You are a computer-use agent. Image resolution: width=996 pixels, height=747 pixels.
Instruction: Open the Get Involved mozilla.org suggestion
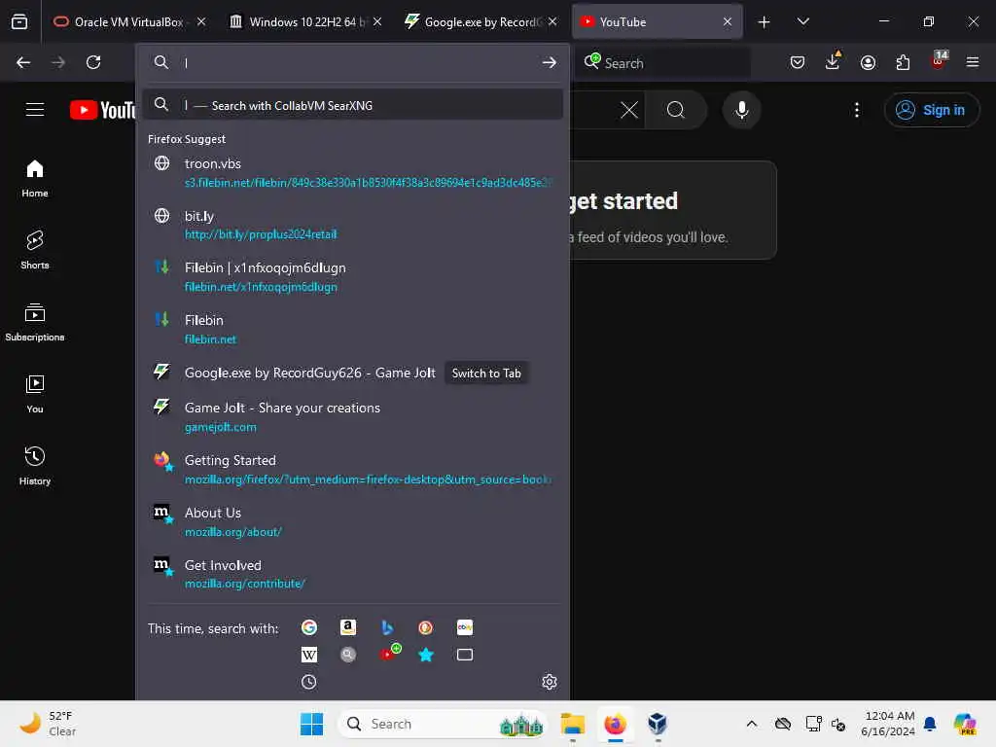352,574
